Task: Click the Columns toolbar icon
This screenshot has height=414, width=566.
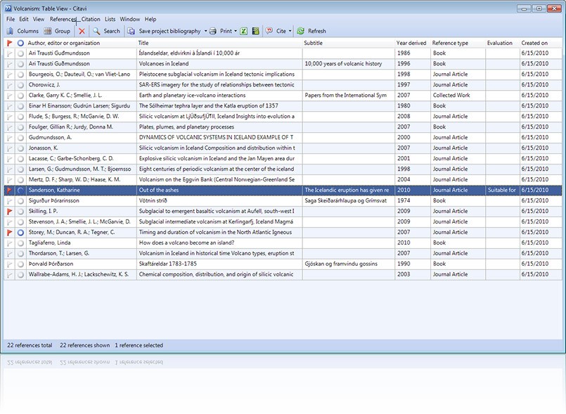Action: (x=11, y=31)
